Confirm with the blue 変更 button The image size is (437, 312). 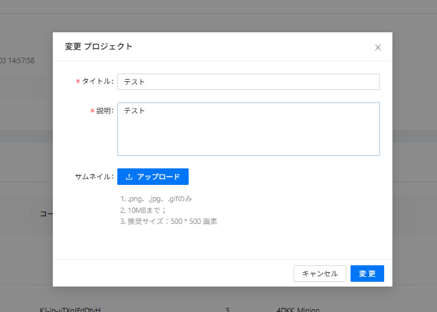(367, 274)
